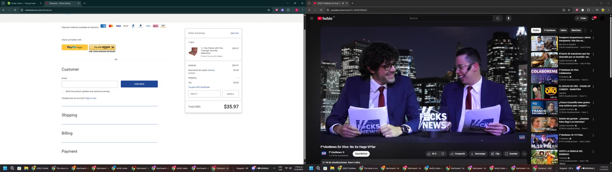Like the video showing 53 K
The width and height of the screenshot is (612, 172).
point(432,154)
